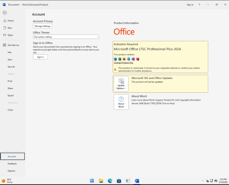Click the Change Product Key link
The width and height of the screenshot is (229, 185).
click(124, 62)
